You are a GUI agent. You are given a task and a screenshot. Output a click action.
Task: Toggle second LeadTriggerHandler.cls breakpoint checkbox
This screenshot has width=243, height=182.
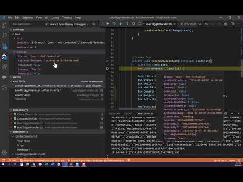(15, 127)
